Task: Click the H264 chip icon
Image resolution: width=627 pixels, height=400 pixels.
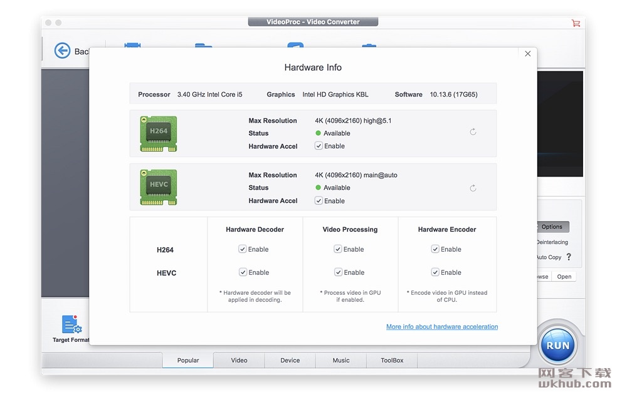Action: click(159, 134)
